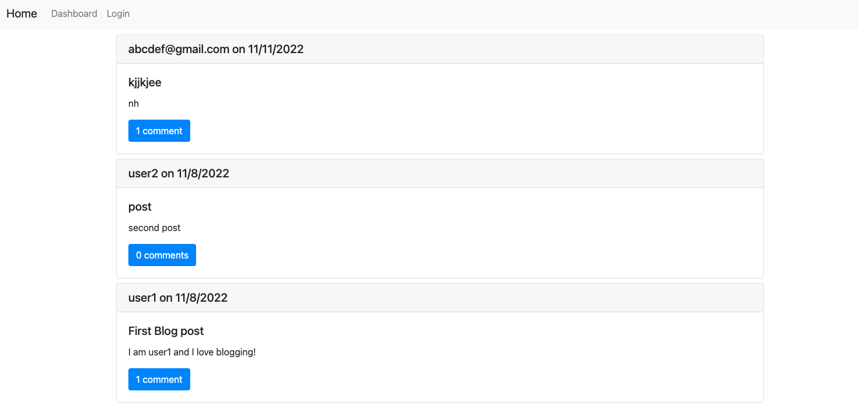
Task: View the 1 comment button under First Blog post
Action: pos(159,379)
